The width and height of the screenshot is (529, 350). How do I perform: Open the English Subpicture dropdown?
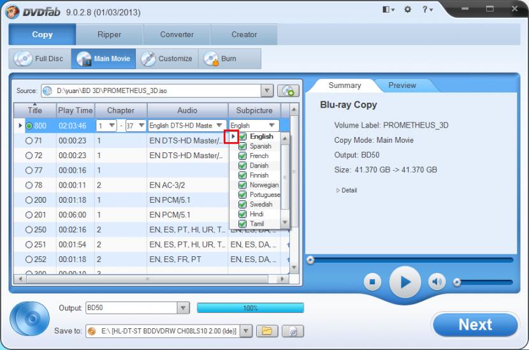point(272,126)
